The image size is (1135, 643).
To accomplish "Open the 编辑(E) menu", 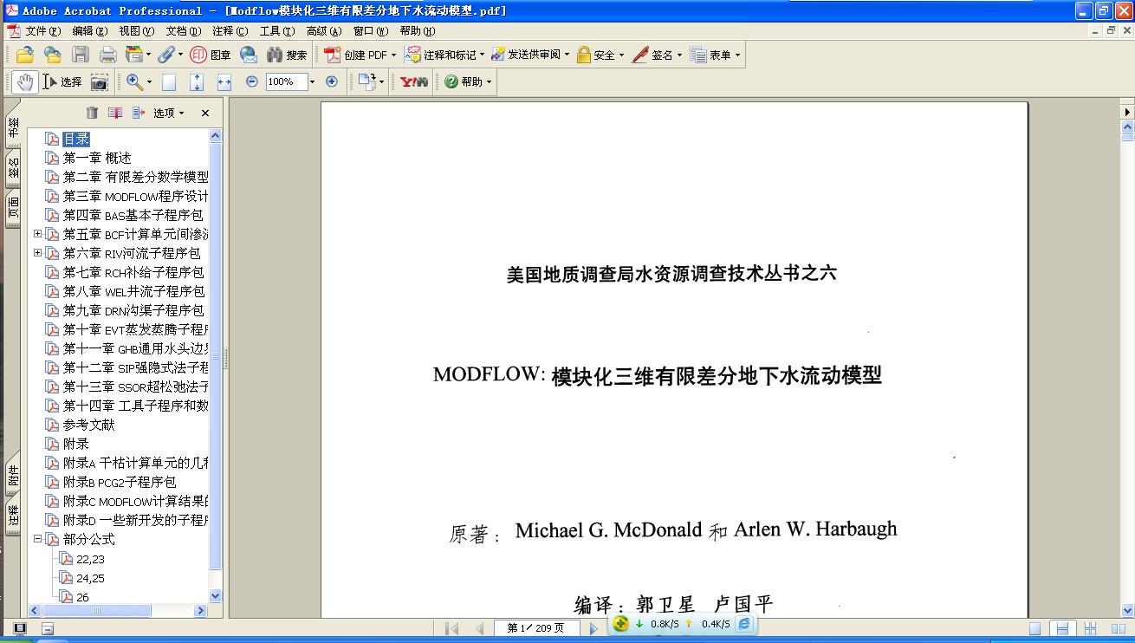I will click(x=90, y=31).
